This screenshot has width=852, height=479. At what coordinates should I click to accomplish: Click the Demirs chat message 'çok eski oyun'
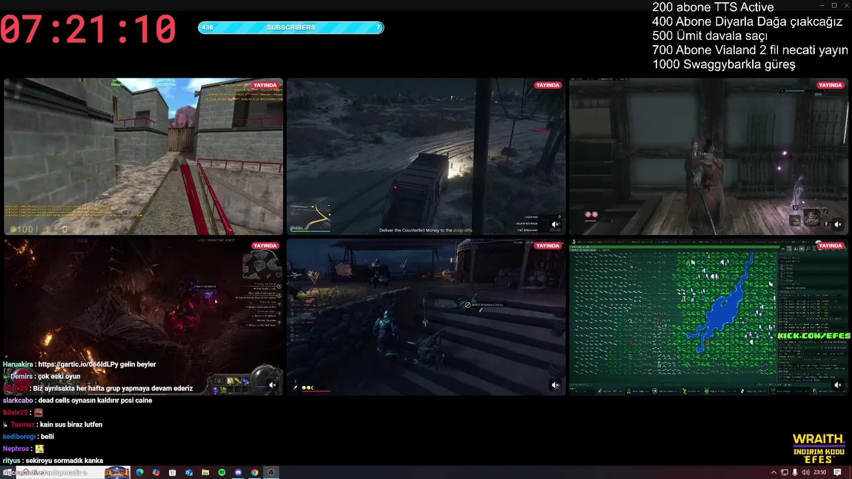point(59,377)
